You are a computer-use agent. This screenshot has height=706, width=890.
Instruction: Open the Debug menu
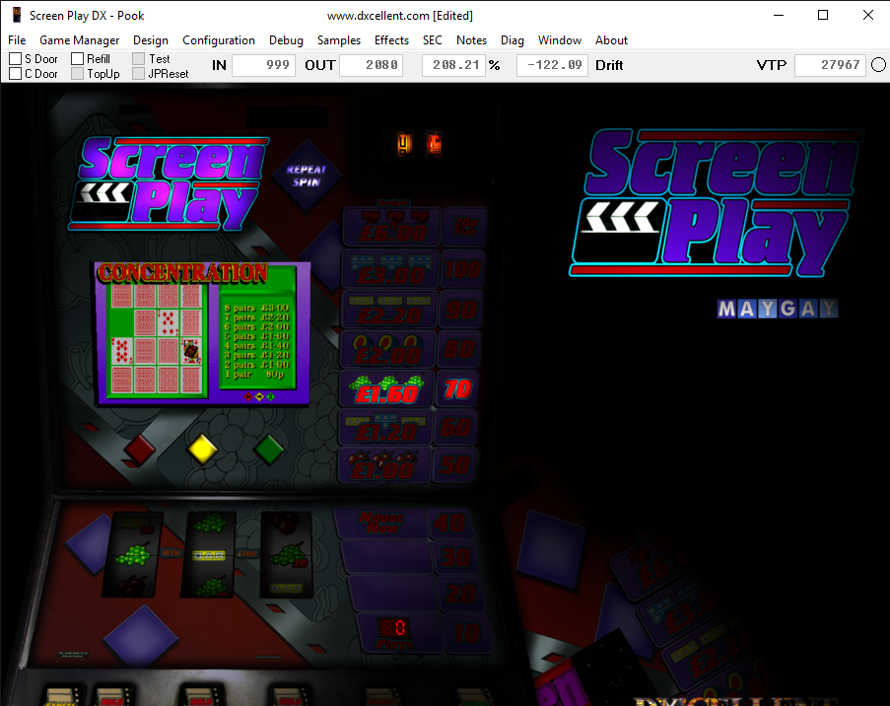pos(286,40)
